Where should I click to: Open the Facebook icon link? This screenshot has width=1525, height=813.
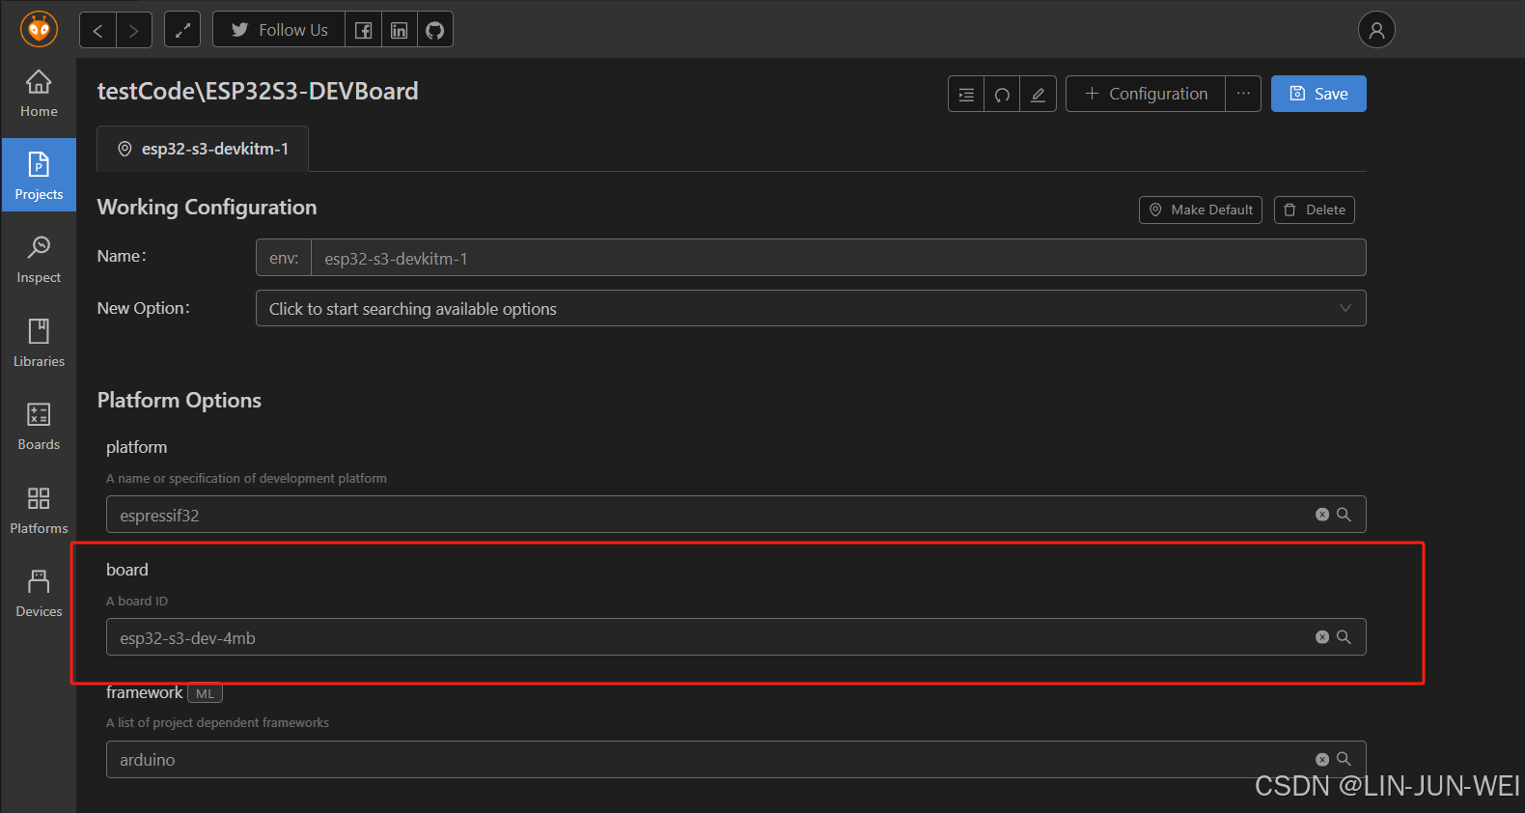click(x=364, y=30)
